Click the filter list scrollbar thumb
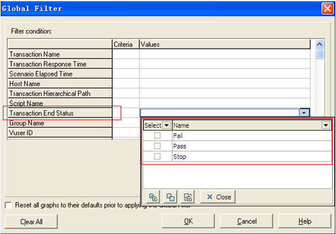This screenshot has width=336, height=234. pos(319,54)
